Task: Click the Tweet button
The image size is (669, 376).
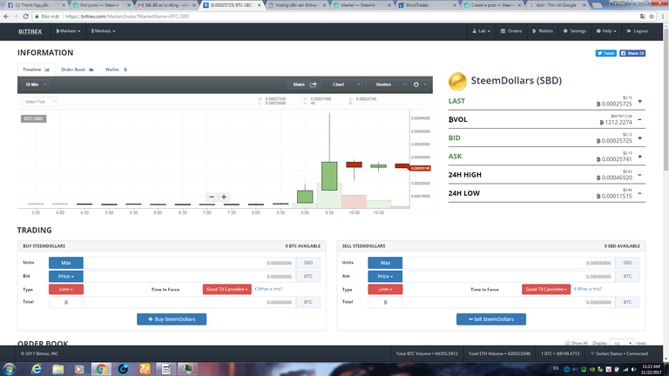Action: [606, 53]
